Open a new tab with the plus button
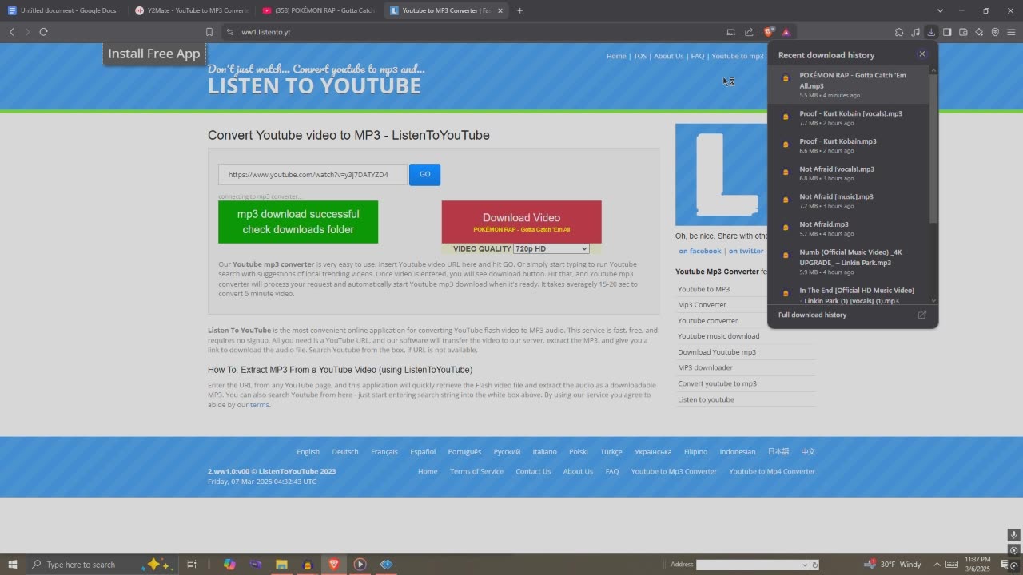Viewport: 1023px width, 575px height. pos(519,10)
